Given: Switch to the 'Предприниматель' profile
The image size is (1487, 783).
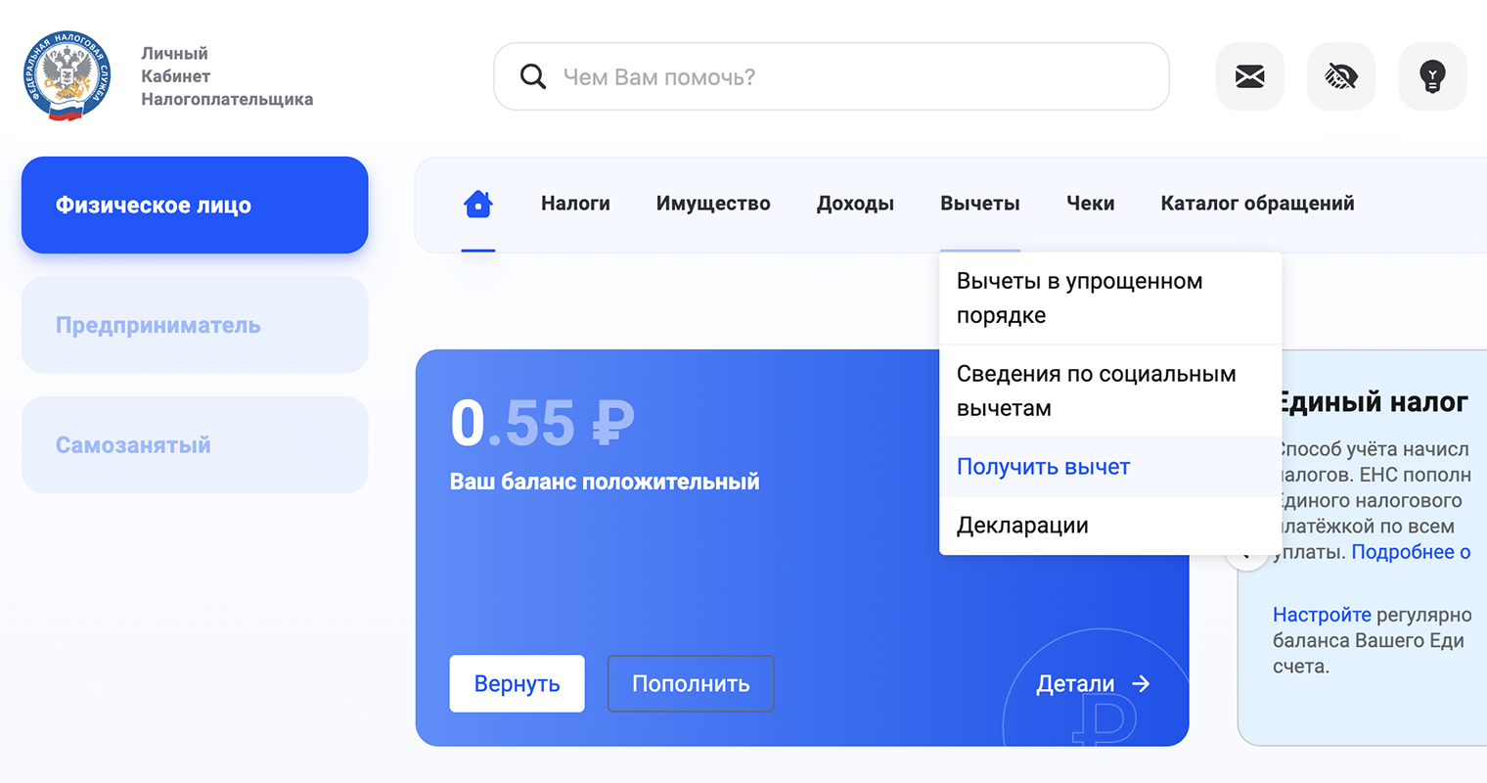Looking at the screenshot, I should click(x=195, y=325).
